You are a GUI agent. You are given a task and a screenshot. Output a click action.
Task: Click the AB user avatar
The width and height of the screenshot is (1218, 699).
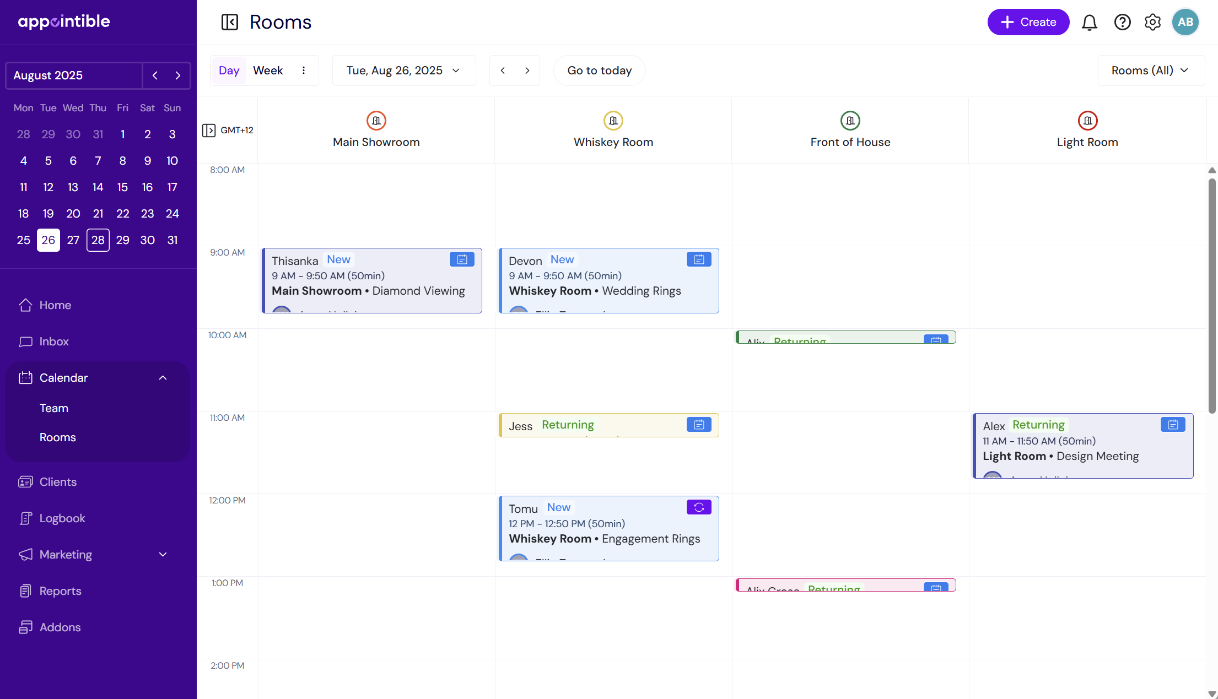(1185, 22)
